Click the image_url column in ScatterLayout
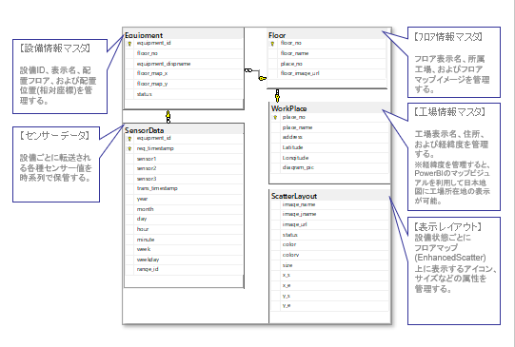This screenshot has width=515, height=347. point(294,224)
